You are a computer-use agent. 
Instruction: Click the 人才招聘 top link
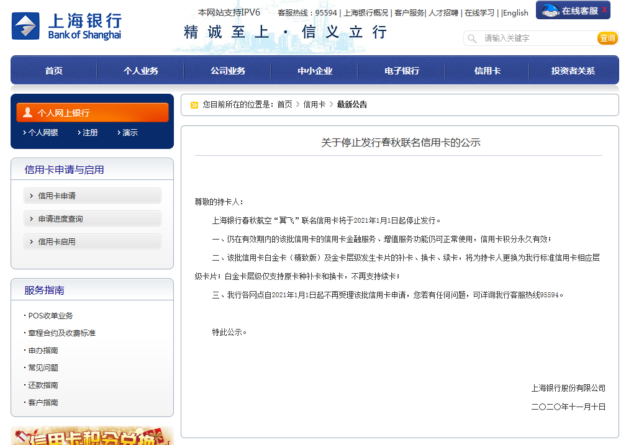tap(443, 13)
